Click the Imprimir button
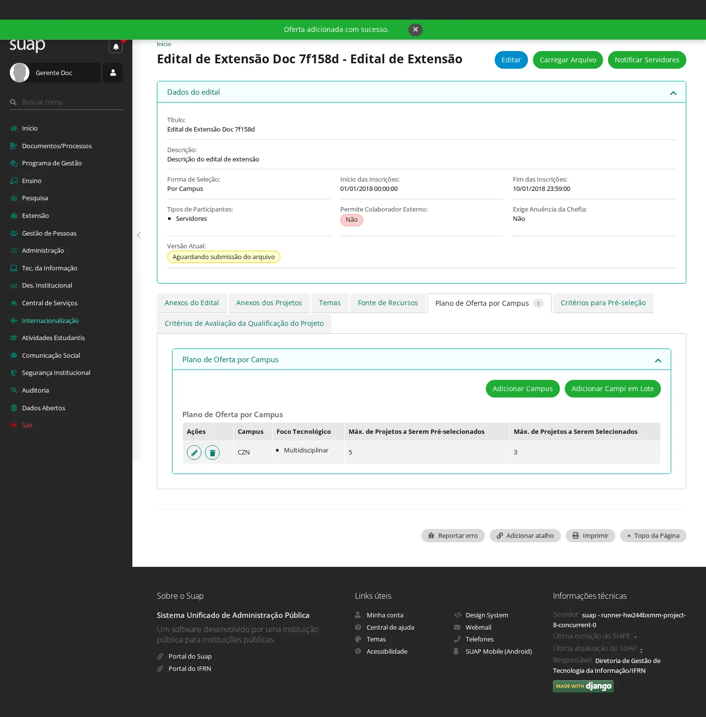706x717 pixels. click(590, 535)
